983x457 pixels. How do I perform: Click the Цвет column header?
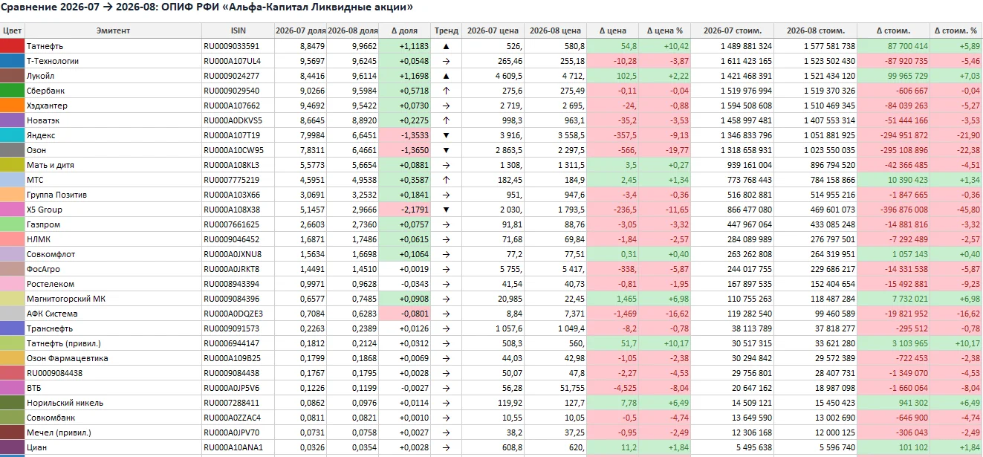(x=12, y=30)
